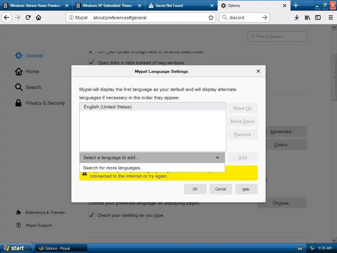
Task: Click the Move Down button
Action: (243, 121)
